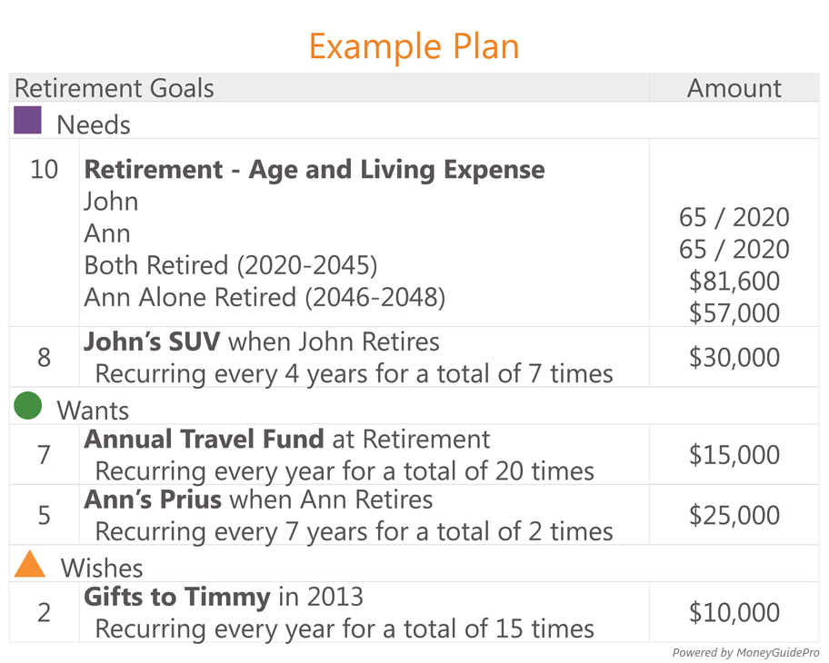
Task: Click the $10,000 gifts amount
Action: click(x=734, y=613)
